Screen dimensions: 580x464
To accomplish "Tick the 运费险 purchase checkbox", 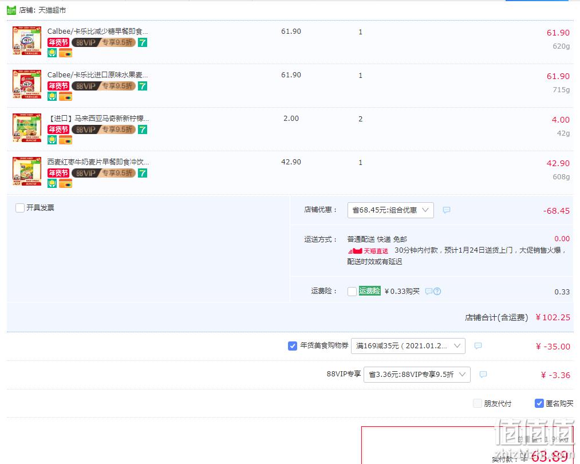I will (x=352, y=291).
